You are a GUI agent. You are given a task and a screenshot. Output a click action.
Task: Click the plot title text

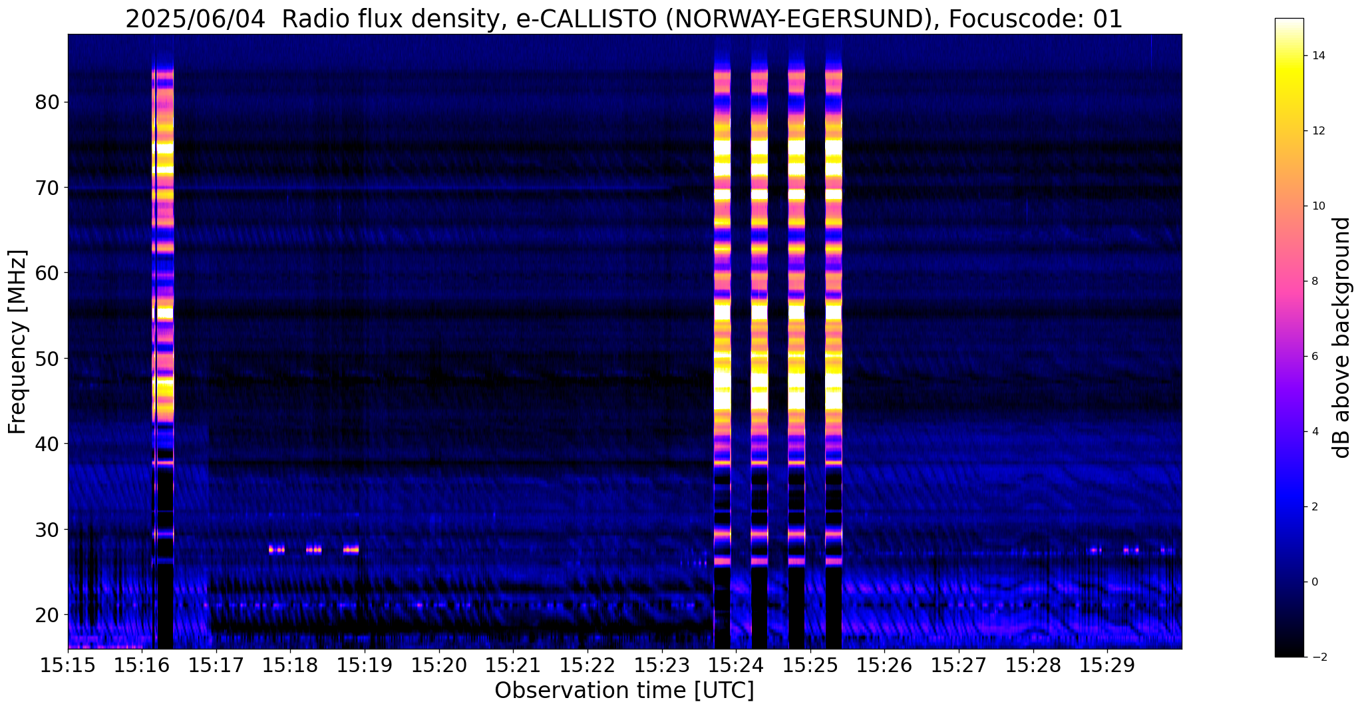[624, 19]
